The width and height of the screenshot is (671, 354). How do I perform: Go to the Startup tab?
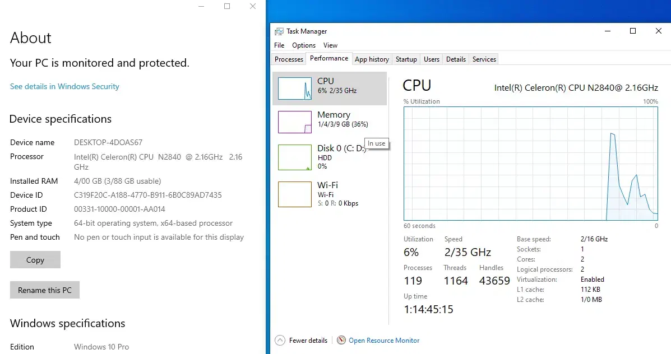click(x=406, y=59)
